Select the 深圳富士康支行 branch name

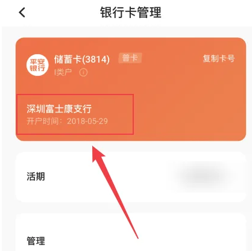59,109
